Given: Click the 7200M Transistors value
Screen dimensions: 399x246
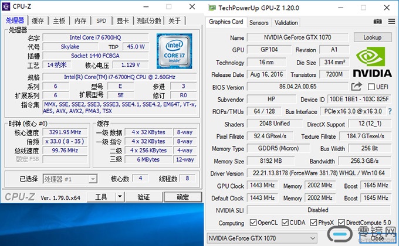Looking at the screenshot, I should point(334,74).
